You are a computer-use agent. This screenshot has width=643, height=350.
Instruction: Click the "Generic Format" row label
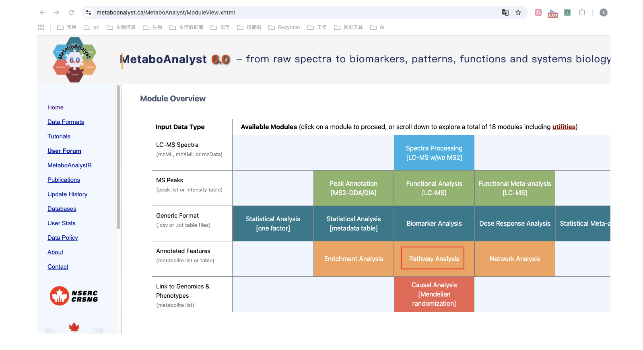tap(177, 216)
